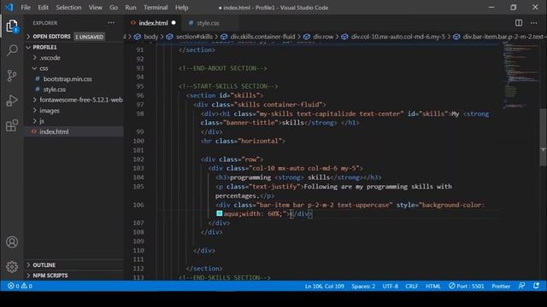Open the Source Control view
The width and height of the screenshot is (547, 307).
click(12, 76)
